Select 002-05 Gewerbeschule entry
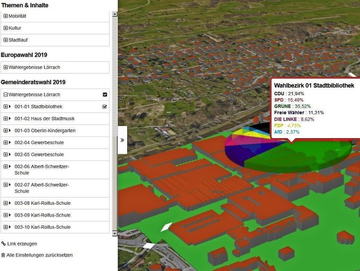The width and height of the screenshot is (360, 271). (x=39, y=154)
